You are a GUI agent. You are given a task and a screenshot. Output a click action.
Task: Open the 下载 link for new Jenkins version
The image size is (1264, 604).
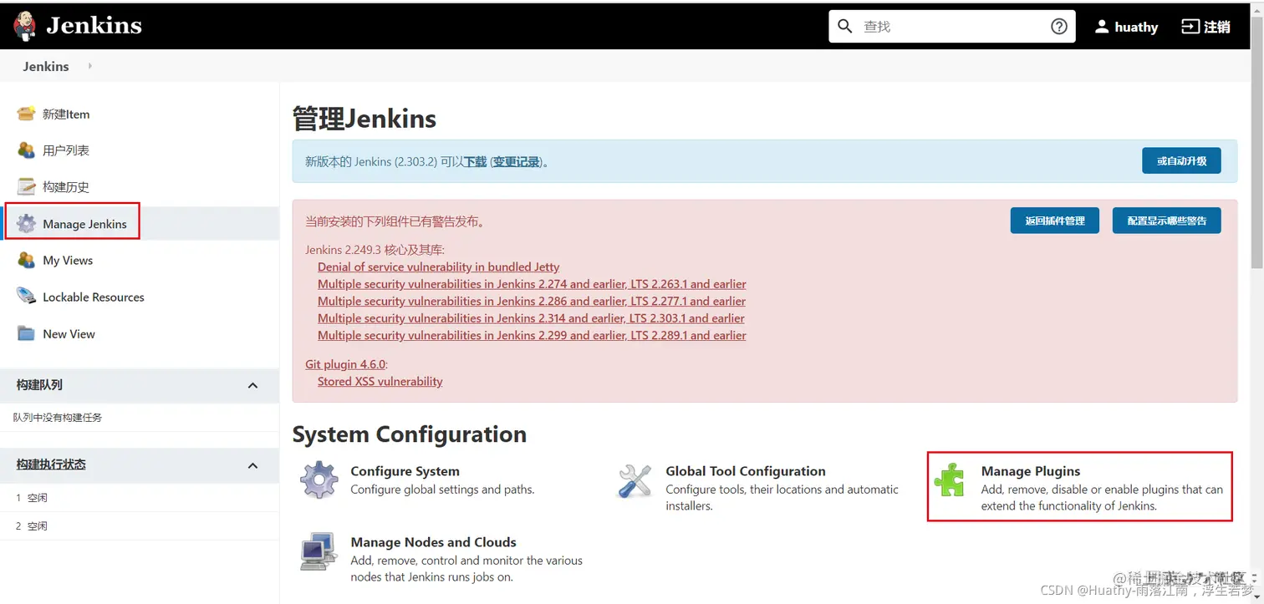pyautogui.click(x=475, y=161)
